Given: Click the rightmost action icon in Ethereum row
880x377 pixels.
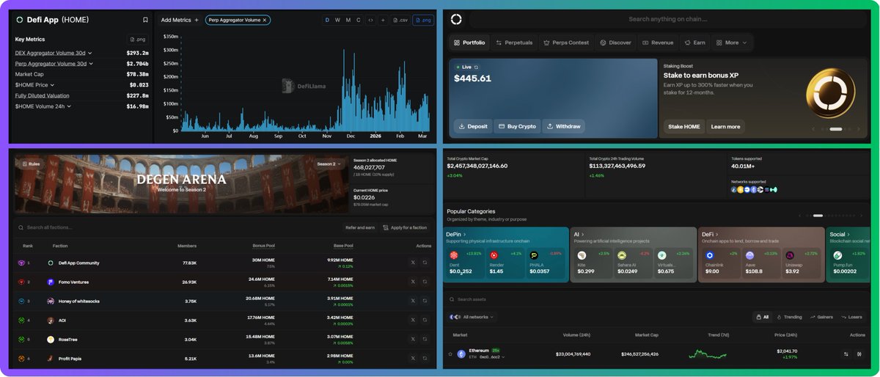Looking at the screenshot, I should 860,354.
